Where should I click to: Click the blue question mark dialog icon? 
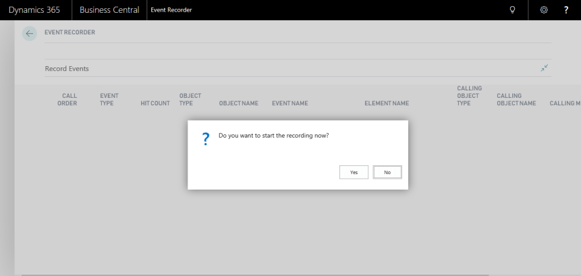pyautogui.click(x=206, y=138)
